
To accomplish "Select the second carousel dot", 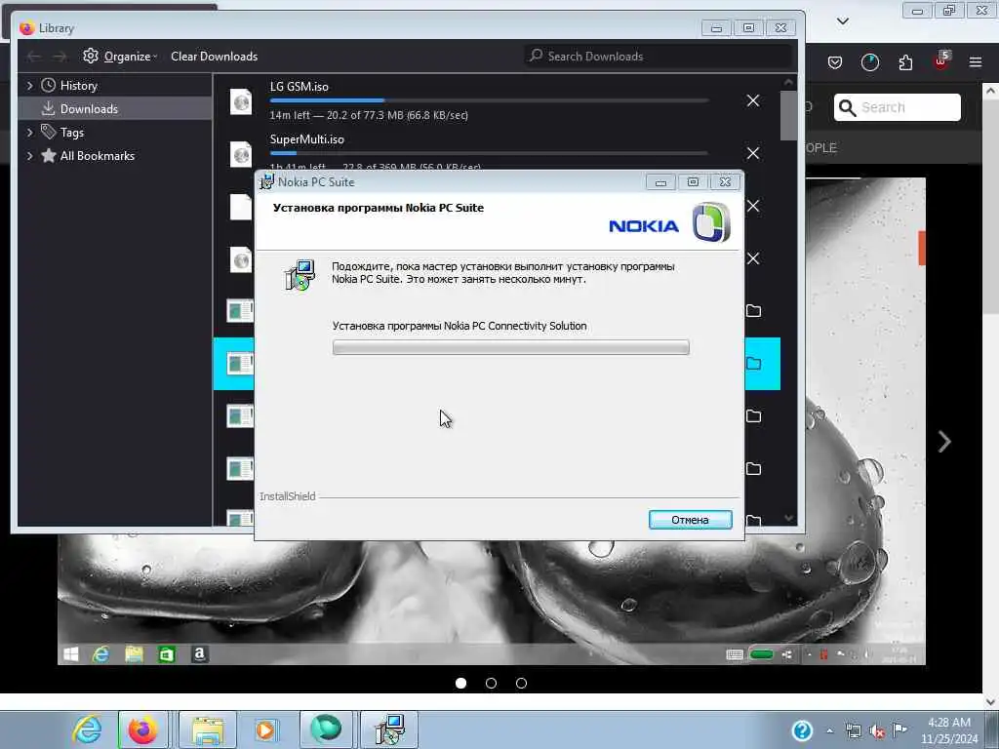I will pos(491,684).
